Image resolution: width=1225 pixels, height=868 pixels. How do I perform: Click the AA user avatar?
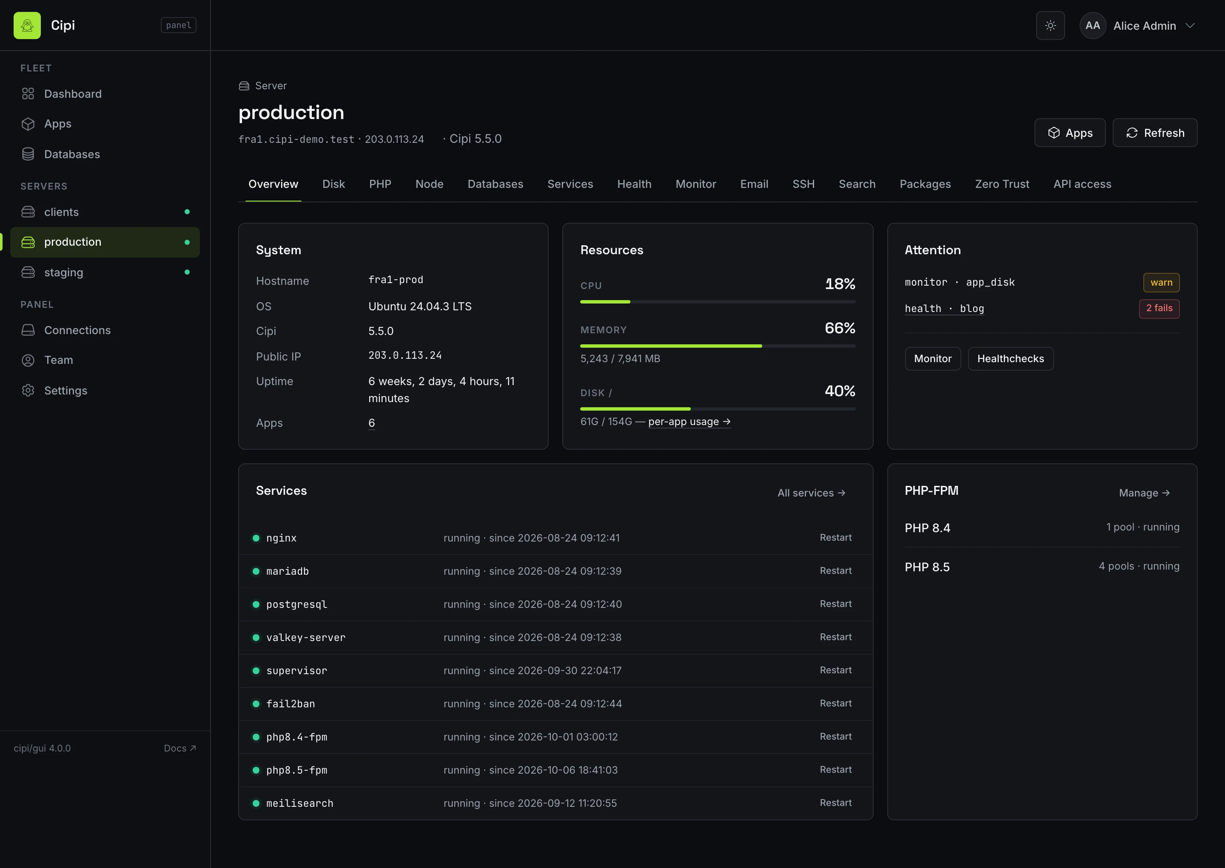click(x=1092, y=26)
